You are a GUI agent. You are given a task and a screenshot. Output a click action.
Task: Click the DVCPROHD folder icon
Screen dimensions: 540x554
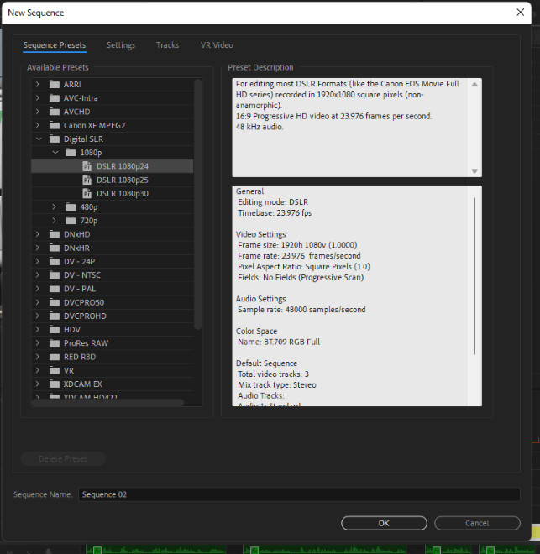coord(55,316)
